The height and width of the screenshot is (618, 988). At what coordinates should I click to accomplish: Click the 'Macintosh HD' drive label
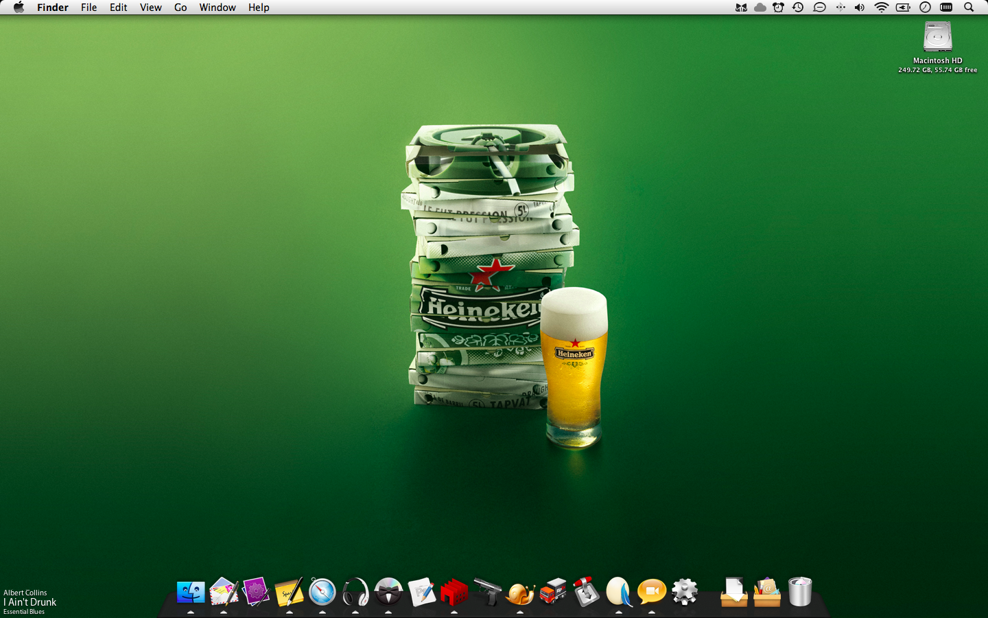click(938, 60)
